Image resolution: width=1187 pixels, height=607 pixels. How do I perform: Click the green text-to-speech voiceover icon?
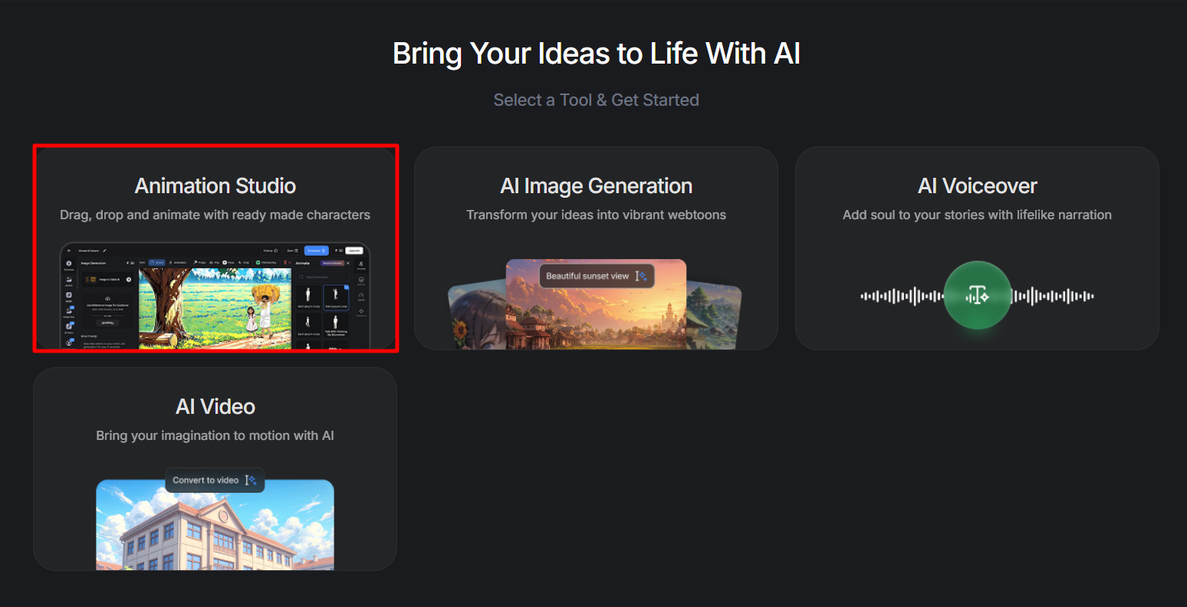977,295
